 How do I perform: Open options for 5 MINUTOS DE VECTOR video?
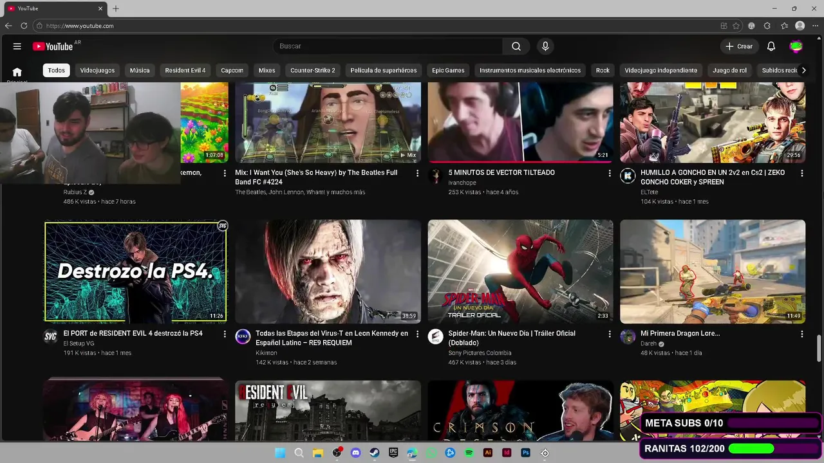click(x=610, y=173)
